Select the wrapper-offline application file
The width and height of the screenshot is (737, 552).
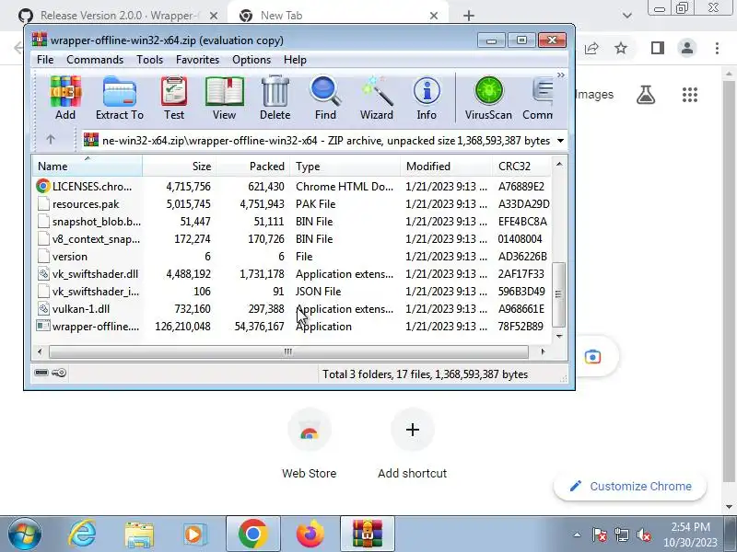tap(291, 327)
